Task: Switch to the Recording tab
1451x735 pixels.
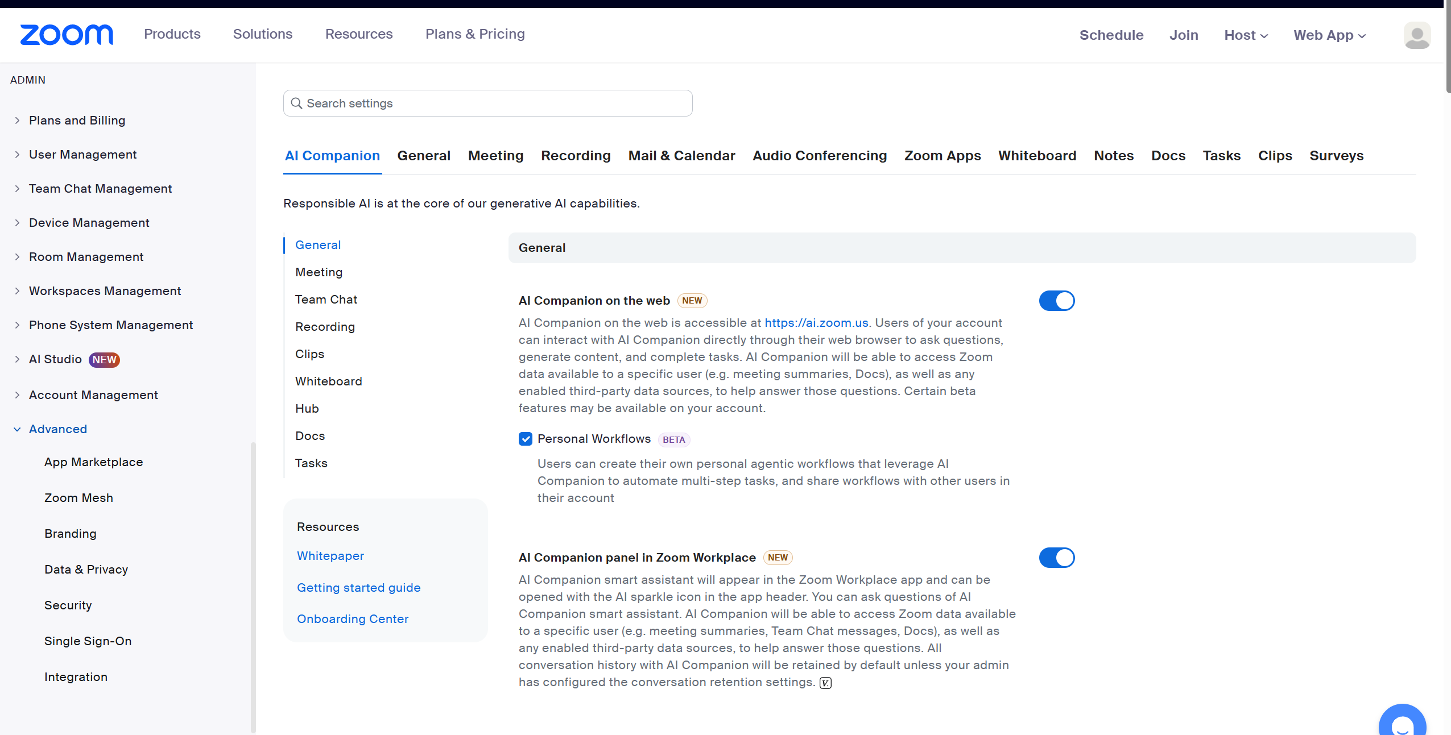Action: [576, 156]
